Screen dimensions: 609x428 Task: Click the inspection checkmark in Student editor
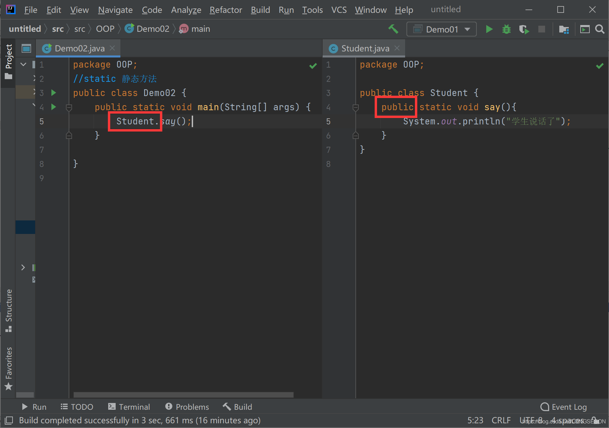pyautogui.click(x=600, y=66)
